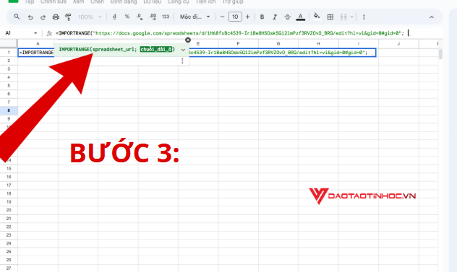Select row 20 header
Screen dimensions: 457x272
(x=9, y=210)
